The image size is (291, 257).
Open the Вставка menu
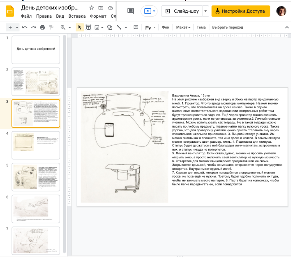pyautogui.click(x=77, y=16)
